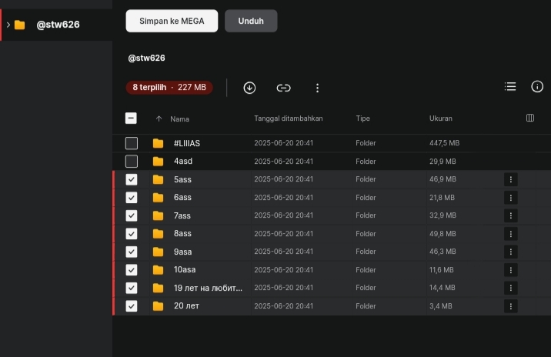
Task: Sort by Tanggal ditambahkan column header
Action: point(288,118)
